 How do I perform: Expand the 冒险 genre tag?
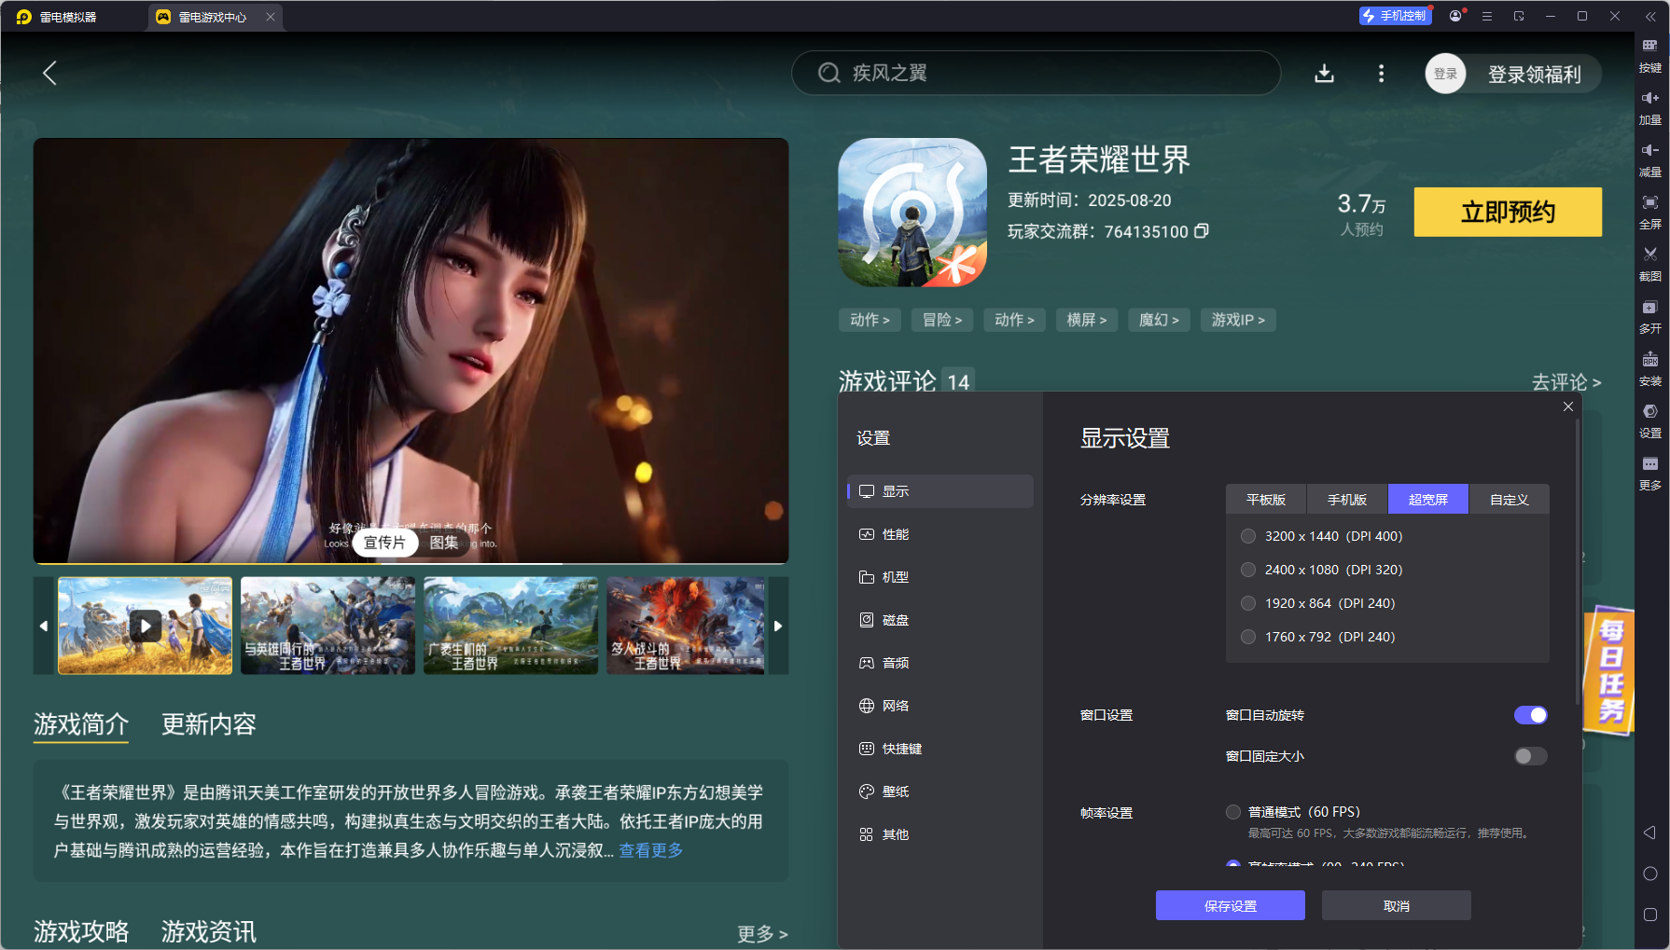click(942, 320)
